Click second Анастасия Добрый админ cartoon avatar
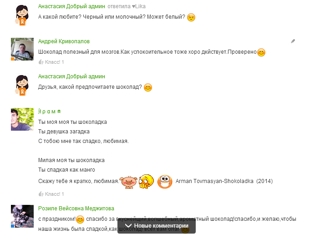Image resolution: width=320 pixels, height=234 pixels. [x=22, y=85]
